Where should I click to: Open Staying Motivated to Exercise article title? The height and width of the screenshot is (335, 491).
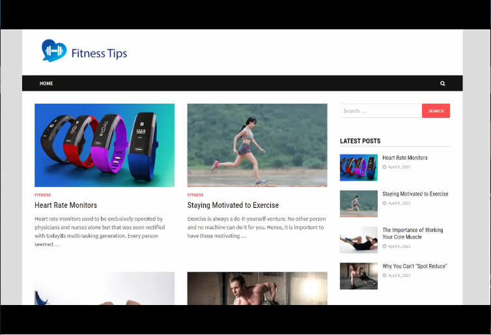[x=233, y=205]
